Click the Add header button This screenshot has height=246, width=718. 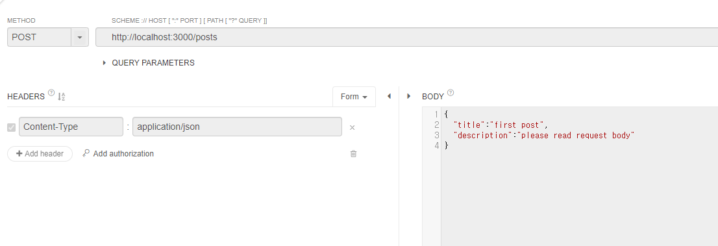coord(40,154)
